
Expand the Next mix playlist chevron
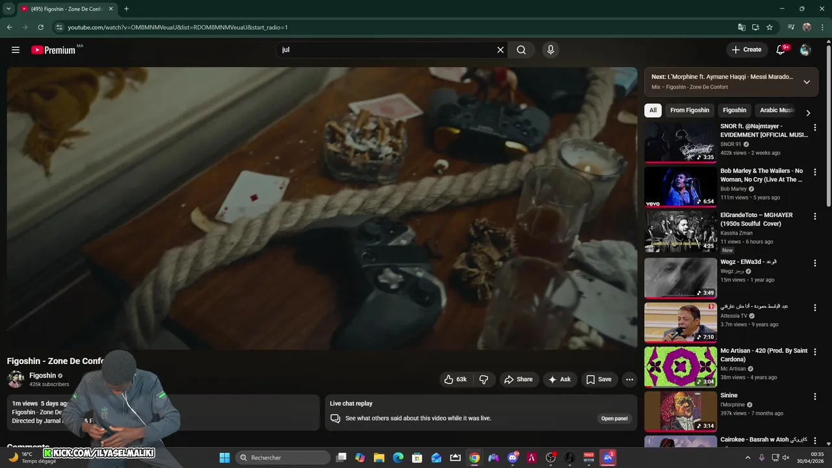(807, 82)
